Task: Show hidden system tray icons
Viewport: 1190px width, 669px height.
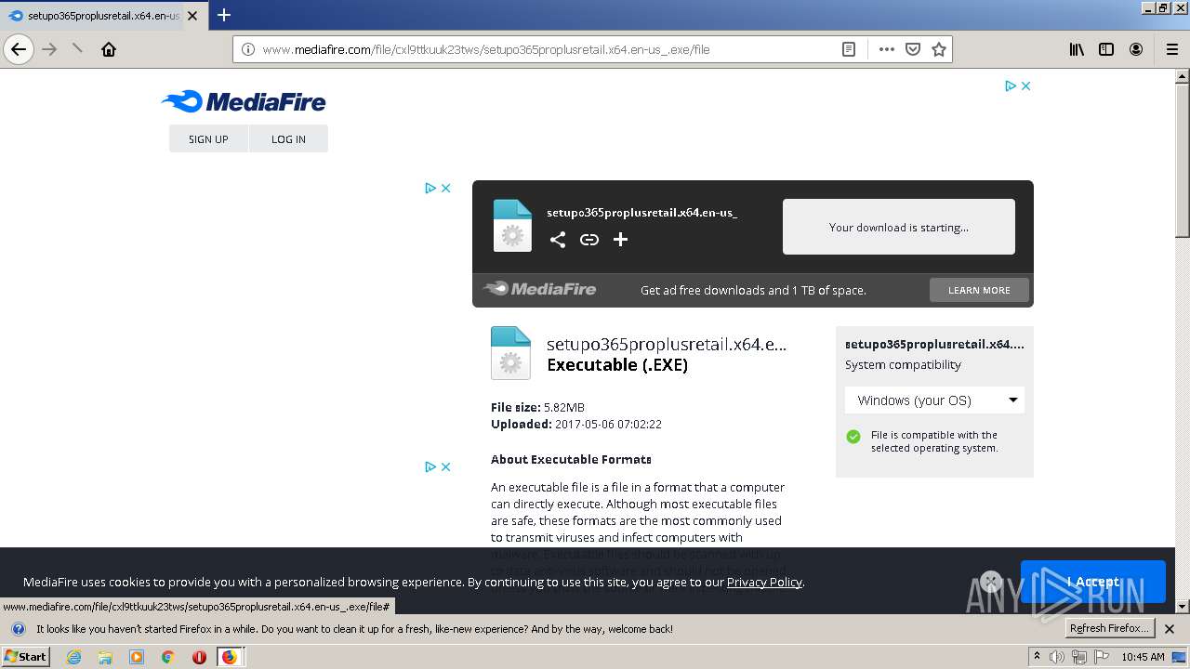Action: tap(1037, 657)
